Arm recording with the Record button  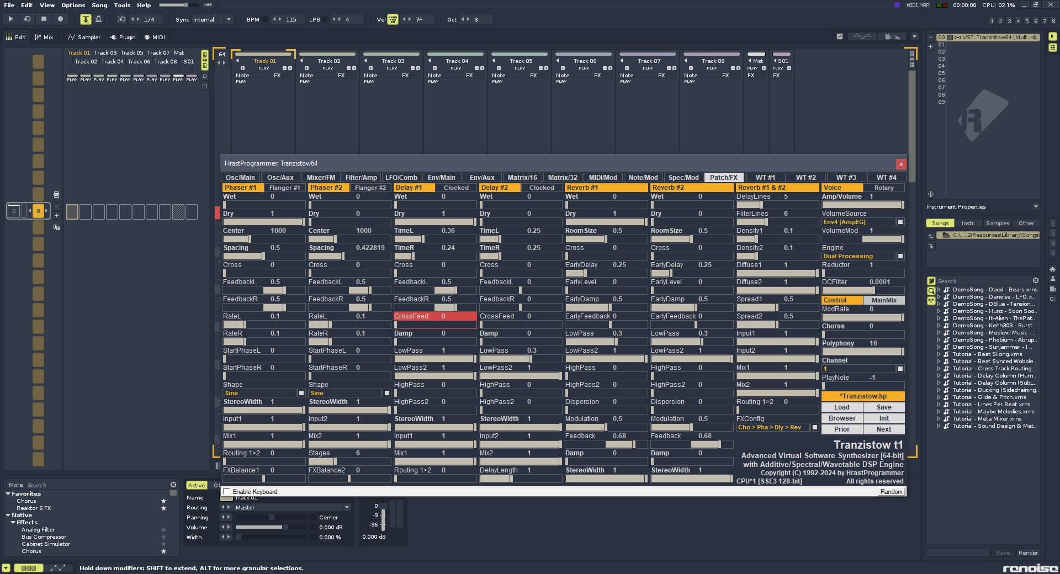60,19
